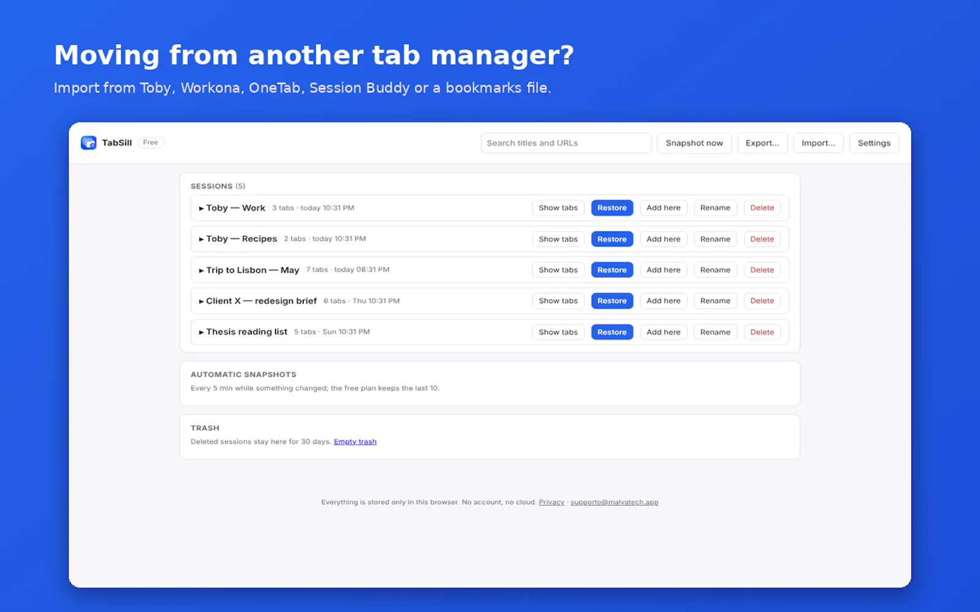Click the TRASH heading
The width and height of the screenshot is (980, 612).
205,428
